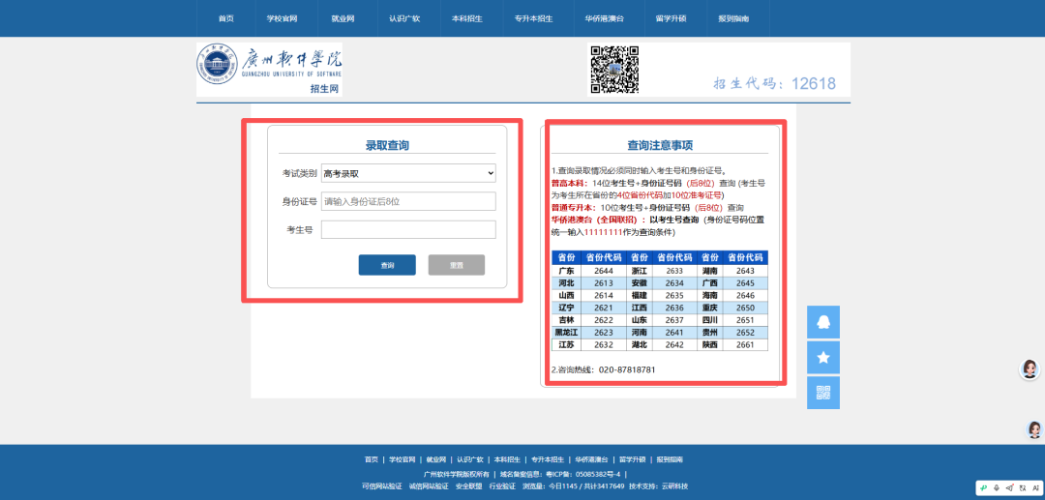Viewport: 1045px width, 500px height.
Task: Click the footer 本科招生 link
Action: (507, 460)
